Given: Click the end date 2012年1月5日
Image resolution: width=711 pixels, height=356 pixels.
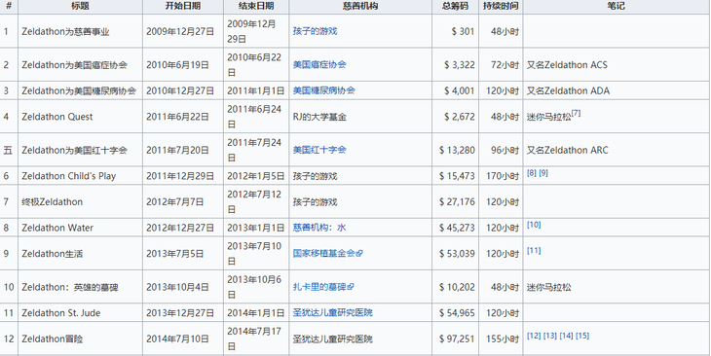Looking at the screenshot, I should click(x=256, y=176).
